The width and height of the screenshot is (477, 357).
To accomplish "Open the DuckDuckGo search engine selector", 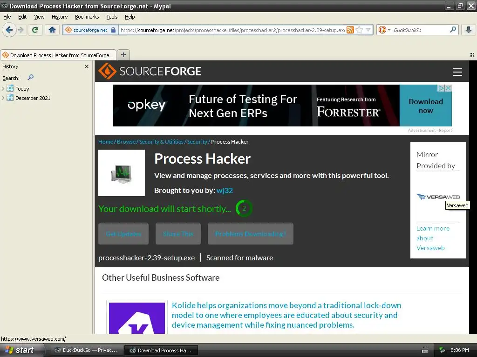I will pyautogui.click(x=384, y=30).
